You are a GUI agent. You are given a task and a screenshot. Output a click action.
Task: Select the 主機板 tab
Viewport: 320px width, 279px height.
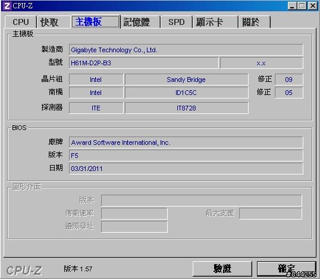(x=96, y=21)
